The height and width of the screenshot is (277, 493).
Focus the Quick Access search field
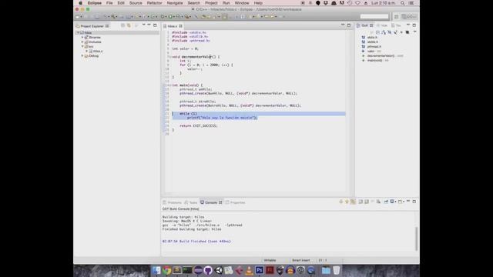pos(374,16)
